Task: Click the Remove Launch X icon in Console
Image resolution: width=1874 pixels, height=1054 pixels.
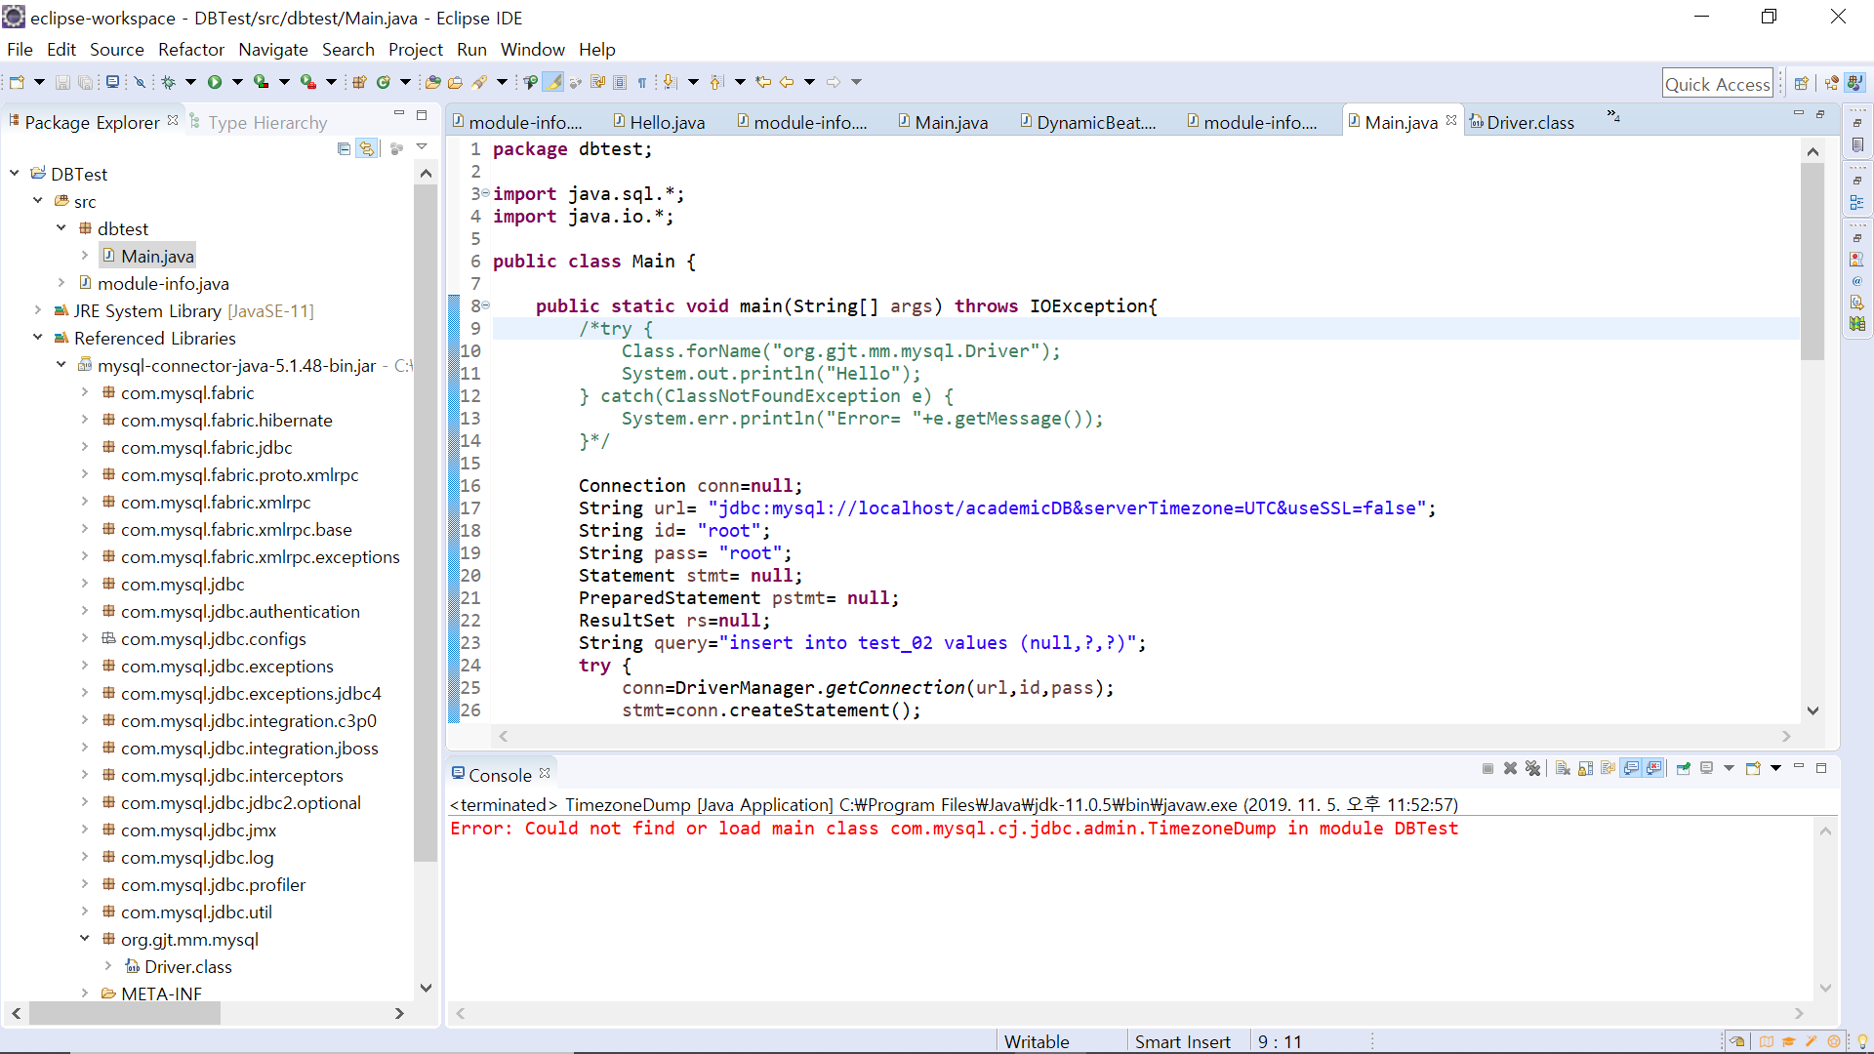Action: (x=1510, y=768)
